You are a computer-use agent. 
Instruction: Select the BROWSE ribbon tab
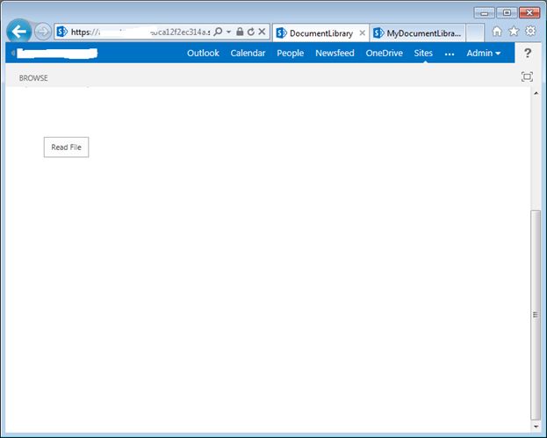(33, 78)
